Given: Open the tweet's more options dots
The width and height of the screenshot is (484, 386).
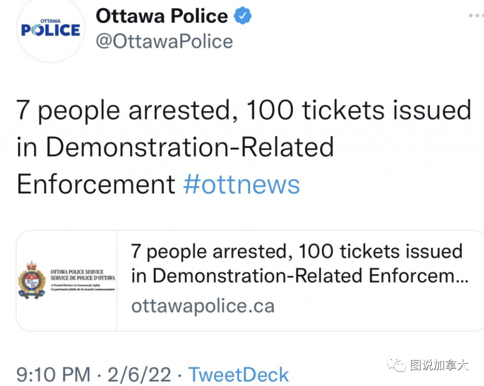Looking at the screenshot, I should [476, 16].
